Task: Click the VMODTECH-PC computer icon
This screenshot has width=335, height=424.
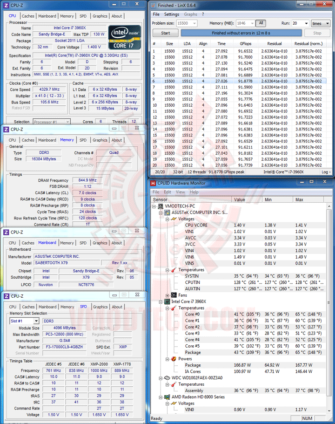Action: point(161,206)
